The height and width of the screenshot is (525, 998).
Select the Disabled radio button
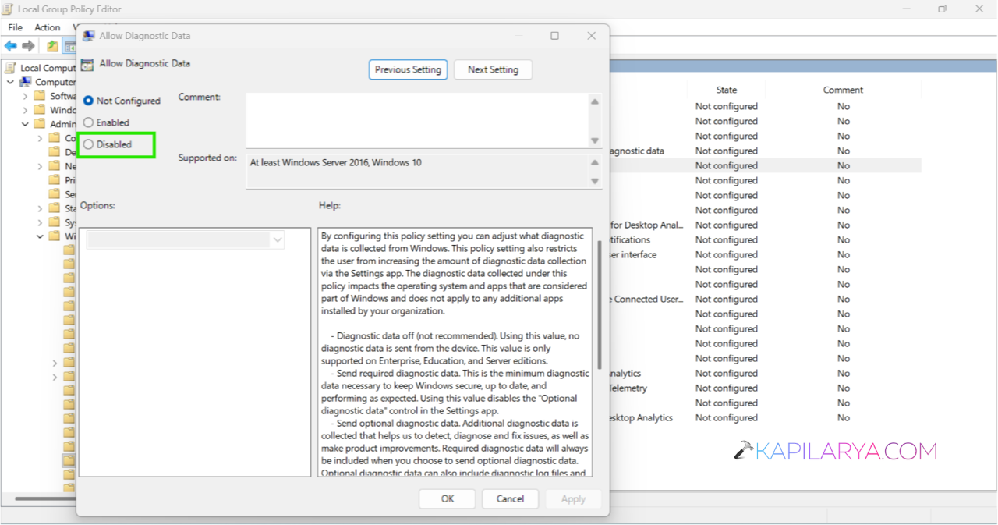click(88, 144)
